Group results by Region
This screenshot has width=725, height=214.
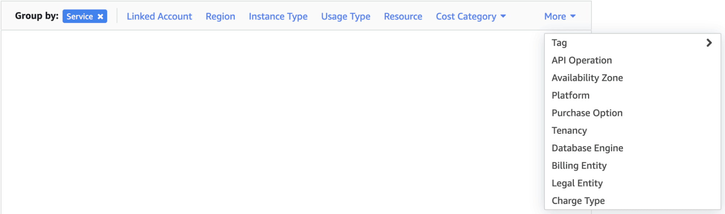pos(220,16)
